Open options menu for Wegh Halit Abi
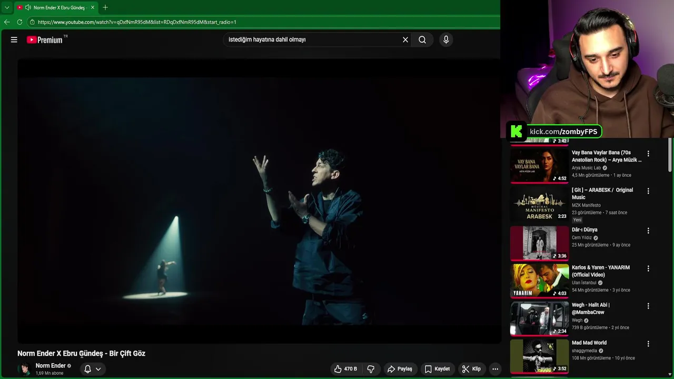This screenshot has height=379, width=674. coord(648,306)
